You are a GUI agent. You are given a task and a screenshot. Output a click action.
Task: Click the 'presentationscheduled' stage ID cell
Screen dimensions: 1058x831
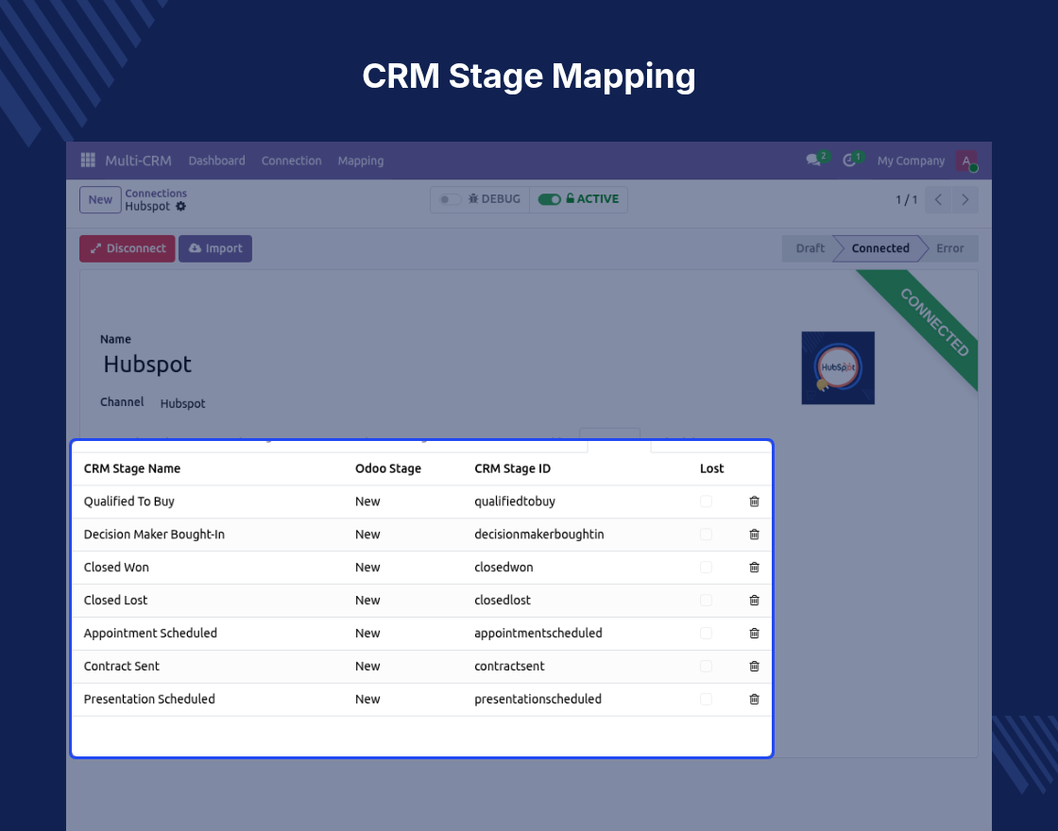538,700
